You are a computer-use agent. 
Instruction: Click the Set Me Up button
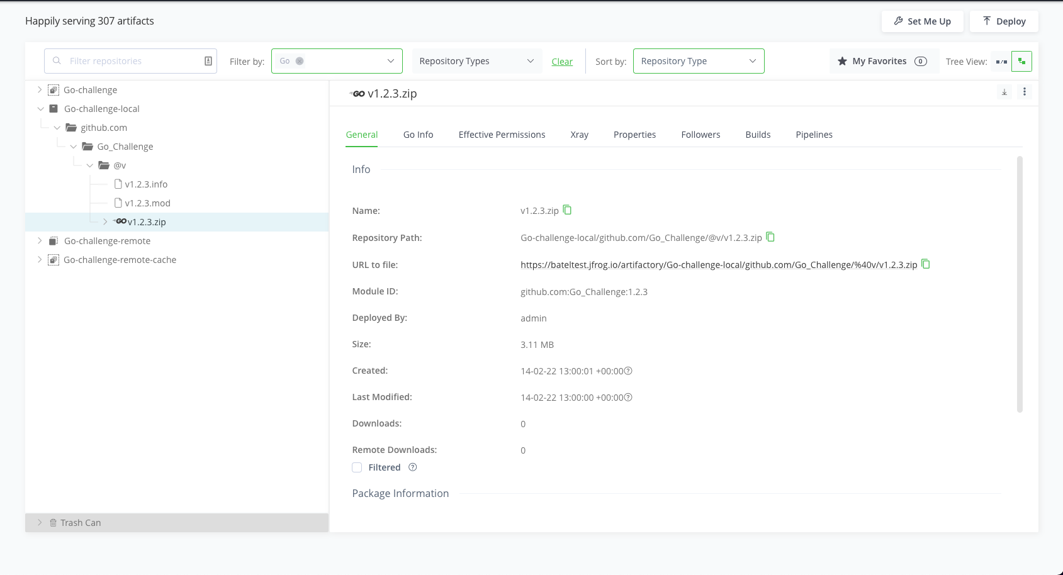tap(923, 21)
